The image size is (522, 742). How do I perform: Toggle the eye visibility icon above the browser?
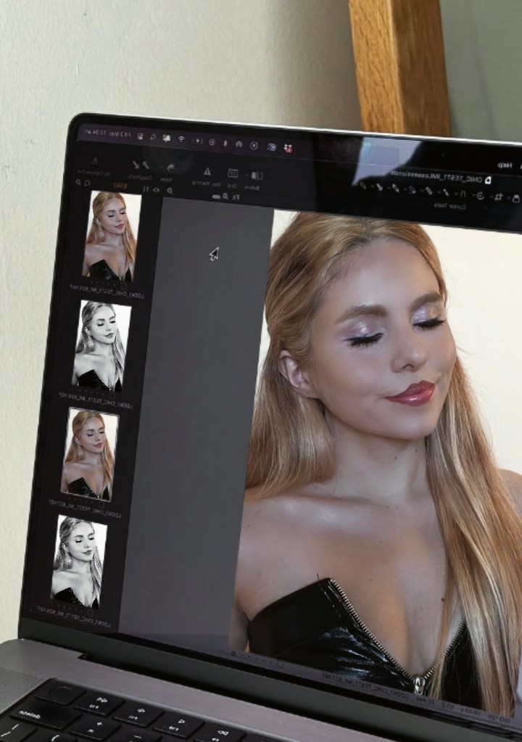tap(157, 189)
